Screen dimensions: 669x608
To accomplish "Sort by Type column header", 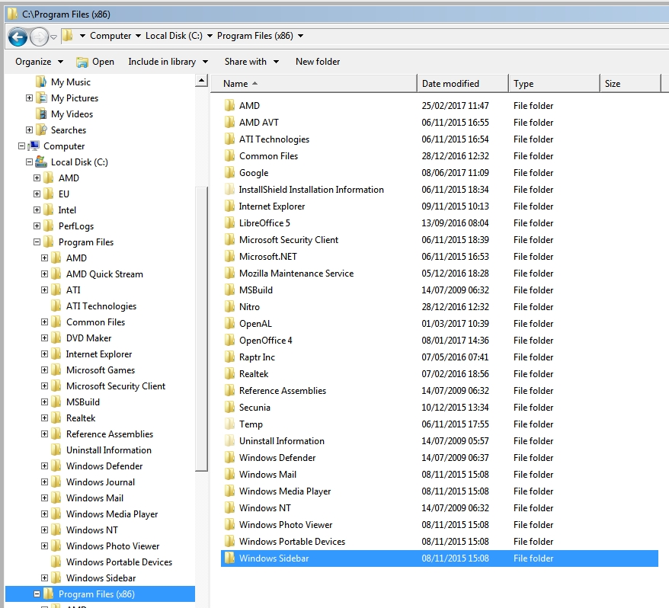I will click(x=554, y=84).
